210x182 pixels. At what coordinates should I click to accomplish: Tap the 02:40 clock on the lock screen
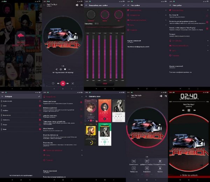click(x=189, y=96)
